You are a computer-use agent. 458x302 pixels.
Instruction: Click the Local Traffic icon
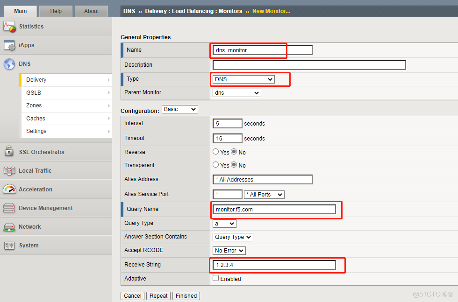coord(9,171)
